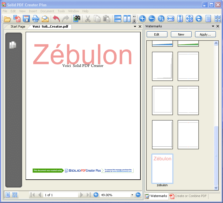The image size is (223, 203).
Task: Open the document tab list dropdown
Action: click(135, 26)
